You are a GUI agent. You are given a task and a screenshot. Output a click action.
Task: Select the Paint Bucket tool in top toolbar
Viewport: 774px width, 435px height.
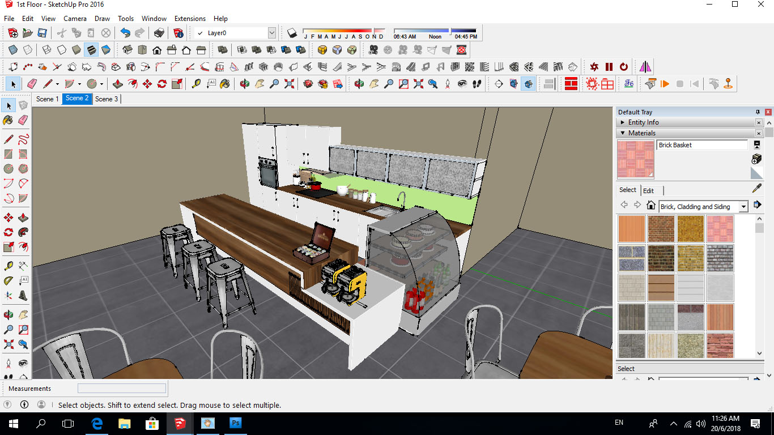(225, 84)
